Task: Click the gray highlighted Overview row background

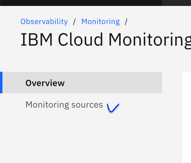Action: pyautogui.click(x=113, y=83)
